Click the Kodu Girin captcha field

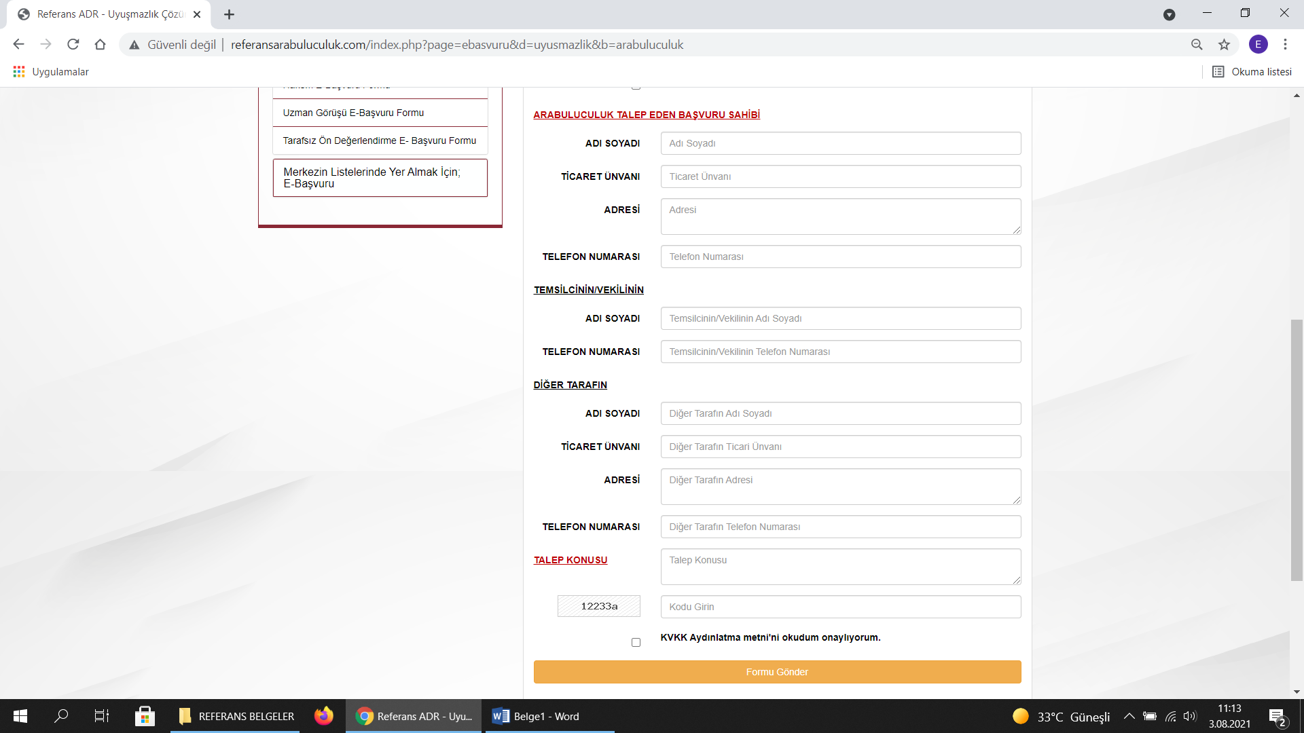(x=840, y=607)
